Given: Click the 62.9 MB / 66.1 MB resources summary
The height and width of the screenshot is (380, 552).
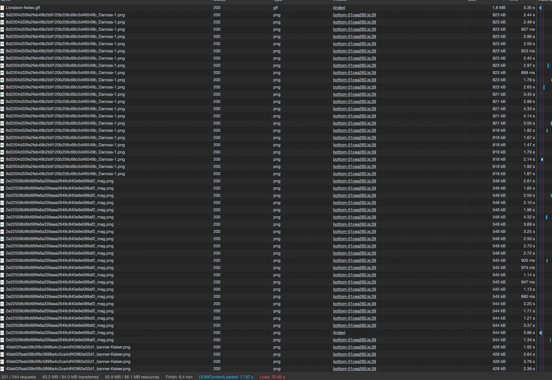Looking at the screenshot, I should click(132, 377).
